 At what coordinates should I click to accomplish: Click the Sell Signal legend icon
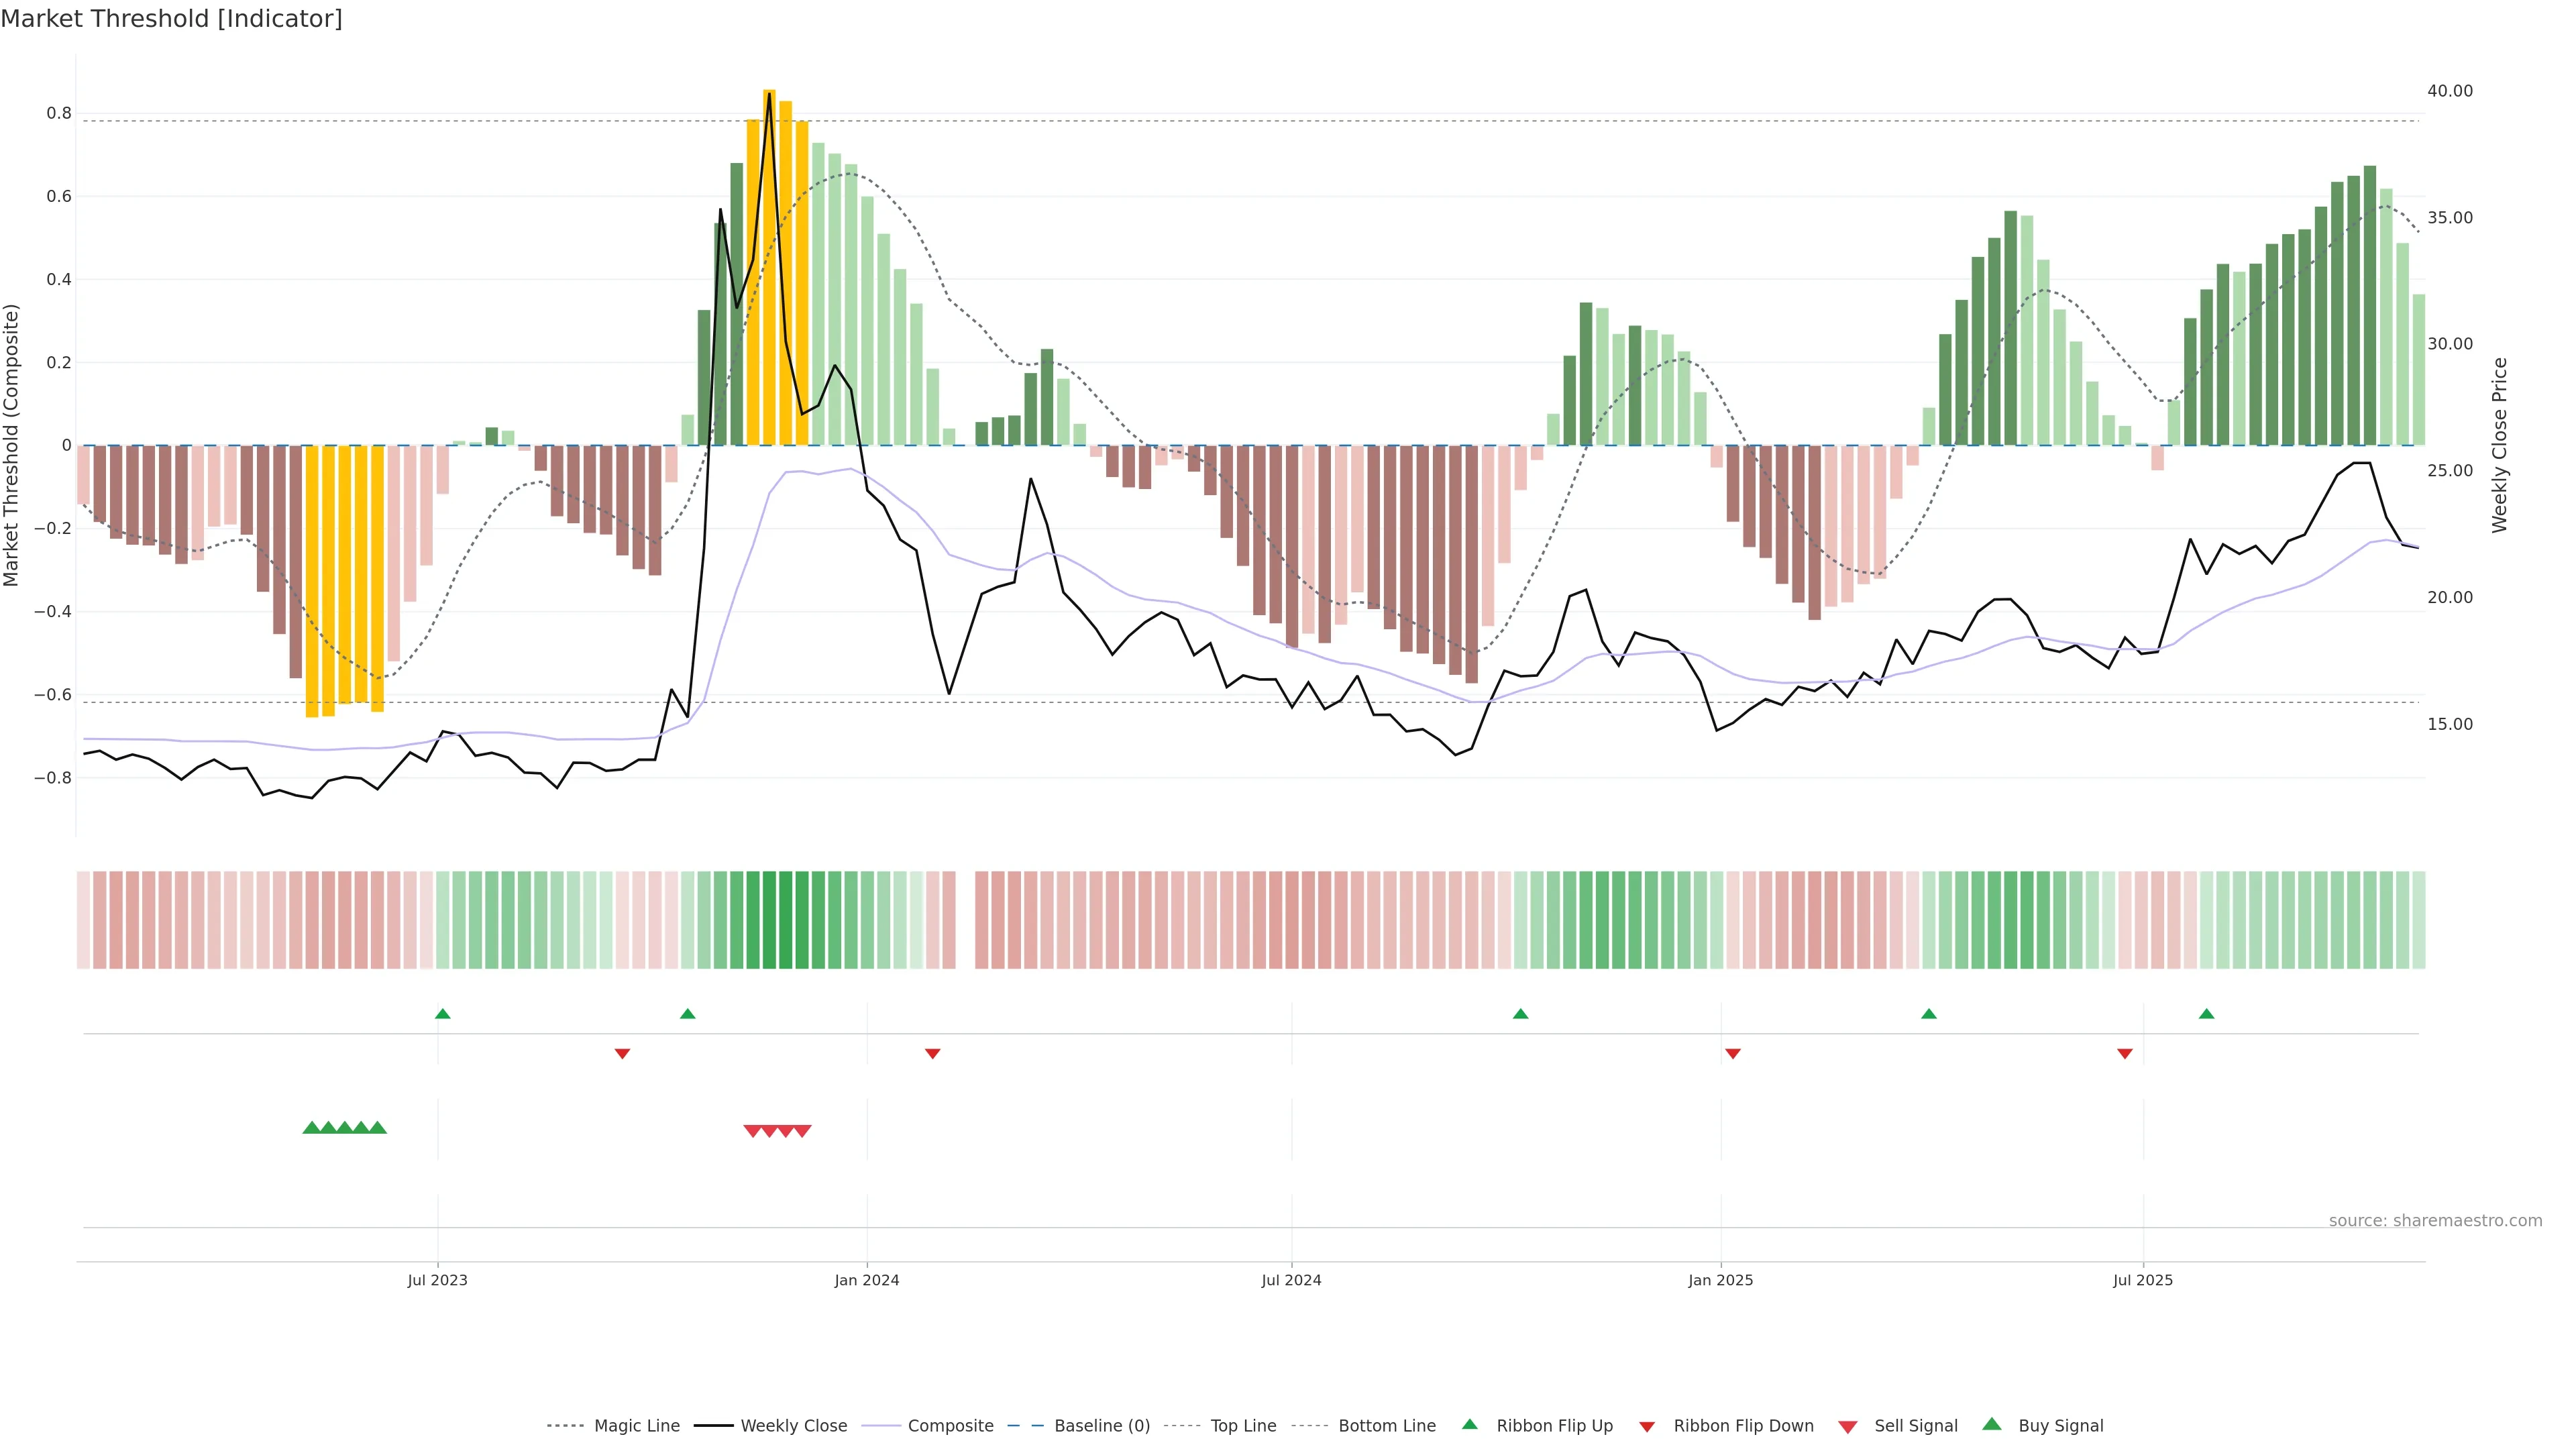[1848, 1426]
